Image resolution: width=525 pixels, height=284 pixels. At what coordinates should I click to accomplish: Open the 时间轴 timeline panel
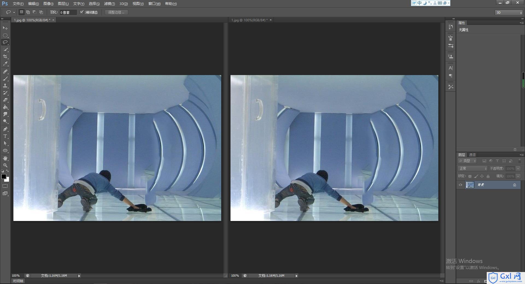[x=18, y=281]
